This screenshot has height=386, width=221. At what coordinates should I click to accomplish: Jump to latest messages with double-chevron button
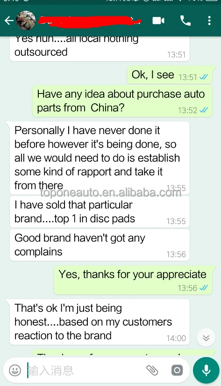[x=206, y=337]
